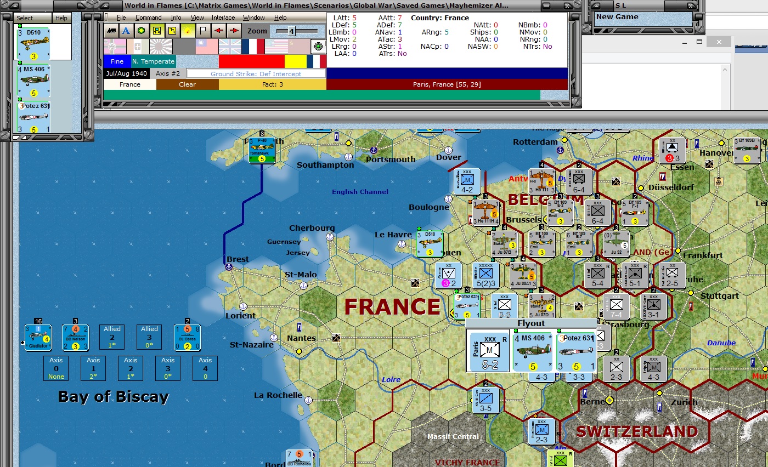This screenshot has width=768, height=467.
Task: Click the tank silhouette toolbar icon
Action: click(111, 31)
